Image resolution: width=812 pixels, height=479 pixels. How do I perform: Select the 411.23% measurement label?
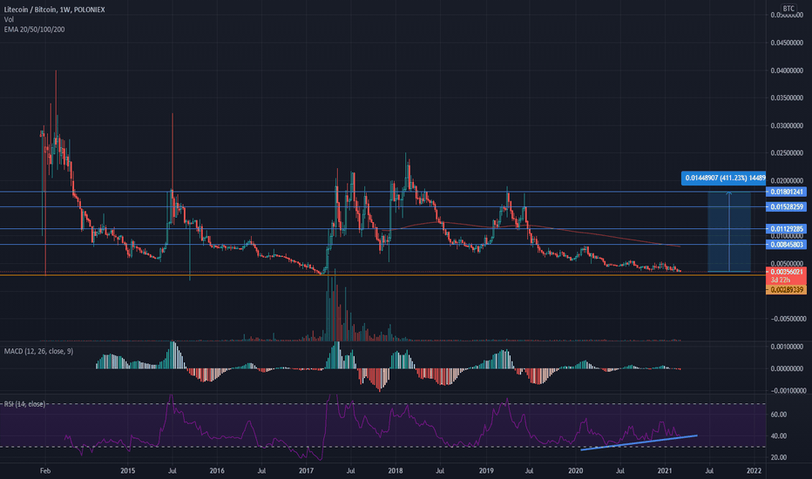pos(723,179)
